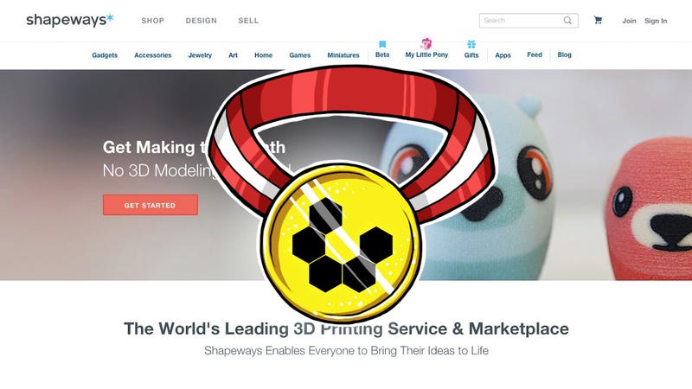692x389 pixels.
Task: Click the Join link
Action: (x=630, y=21)
